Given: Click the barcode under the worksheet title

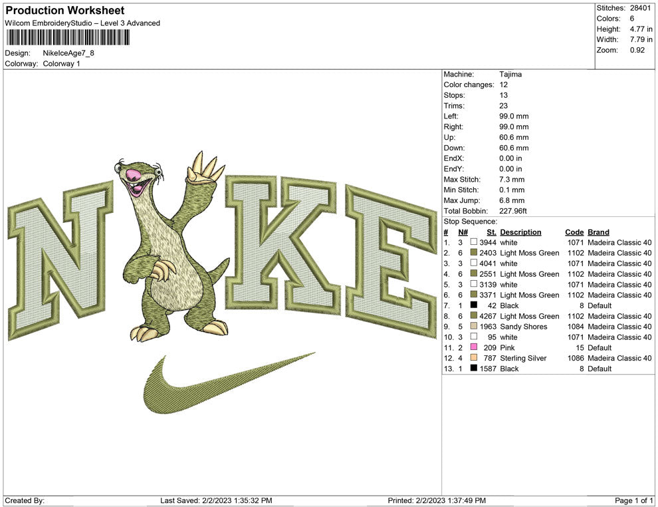Looking at the screenshot, I should [68, 37].
